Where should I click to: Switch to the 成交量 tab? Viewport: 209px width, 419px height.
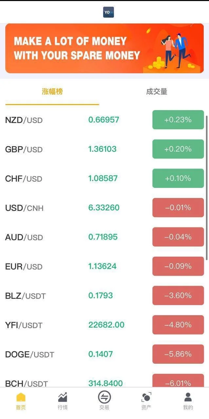(157, 92)
